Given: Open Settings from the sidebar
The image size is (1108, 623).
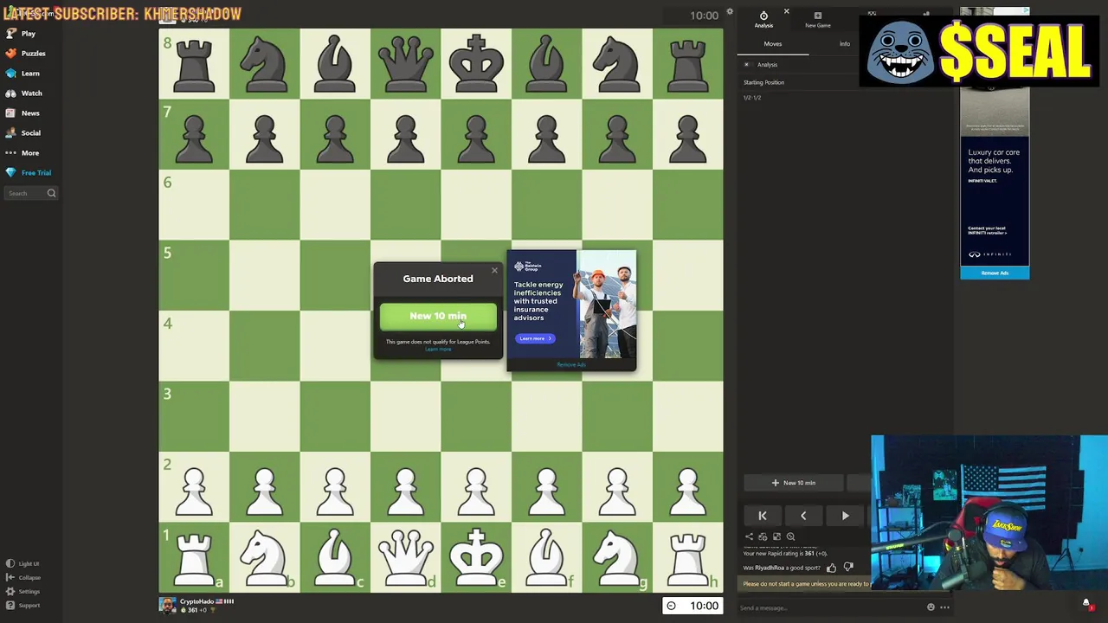Looking at the screenshot, I should (23, 592).
